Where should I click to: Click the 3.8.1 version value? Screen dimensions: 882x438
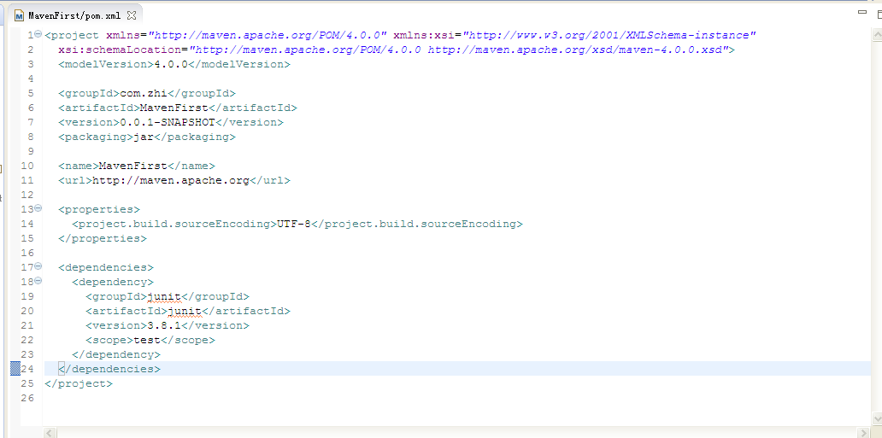(x=164, y=325)
